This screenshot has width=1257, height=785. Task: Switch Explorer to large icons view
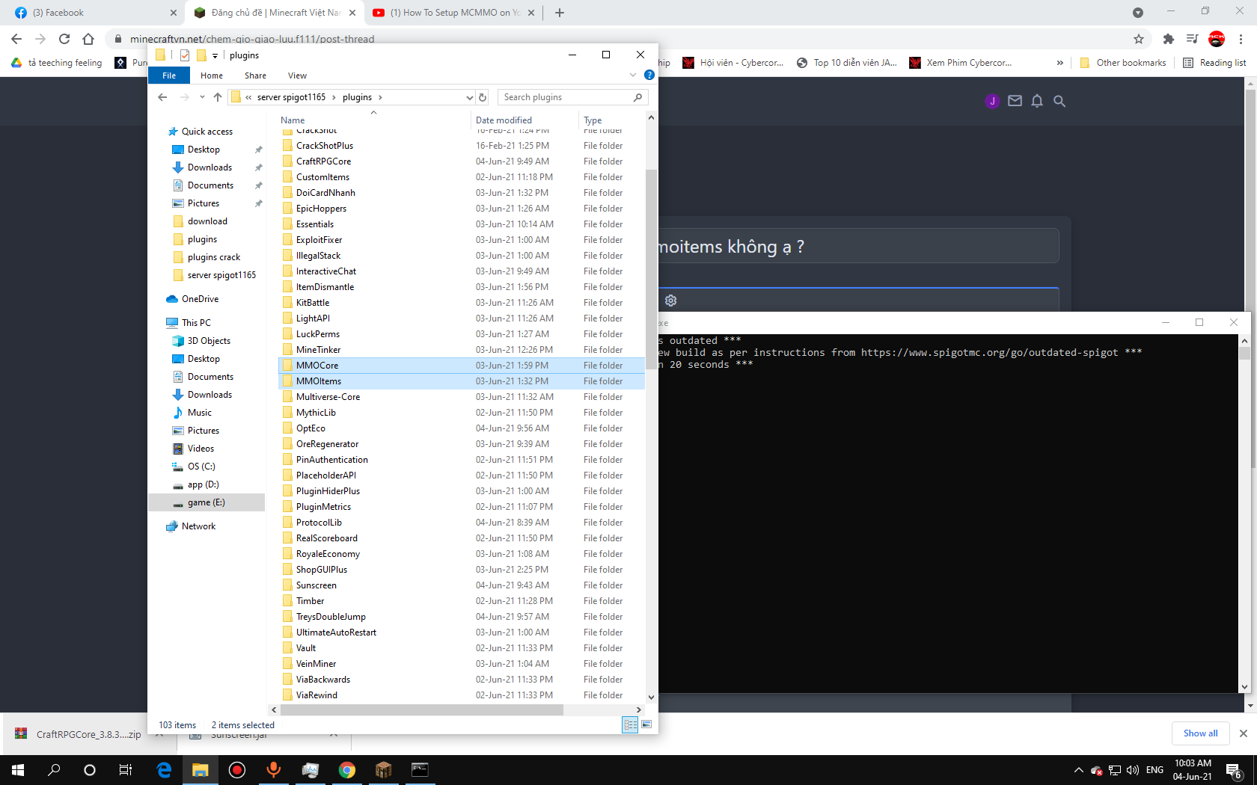646,724
